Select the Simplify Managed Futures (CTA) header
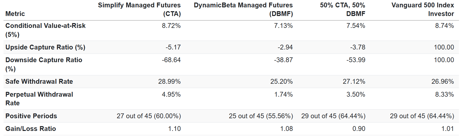This screenshot has height=136, width=462. point(139,9)
